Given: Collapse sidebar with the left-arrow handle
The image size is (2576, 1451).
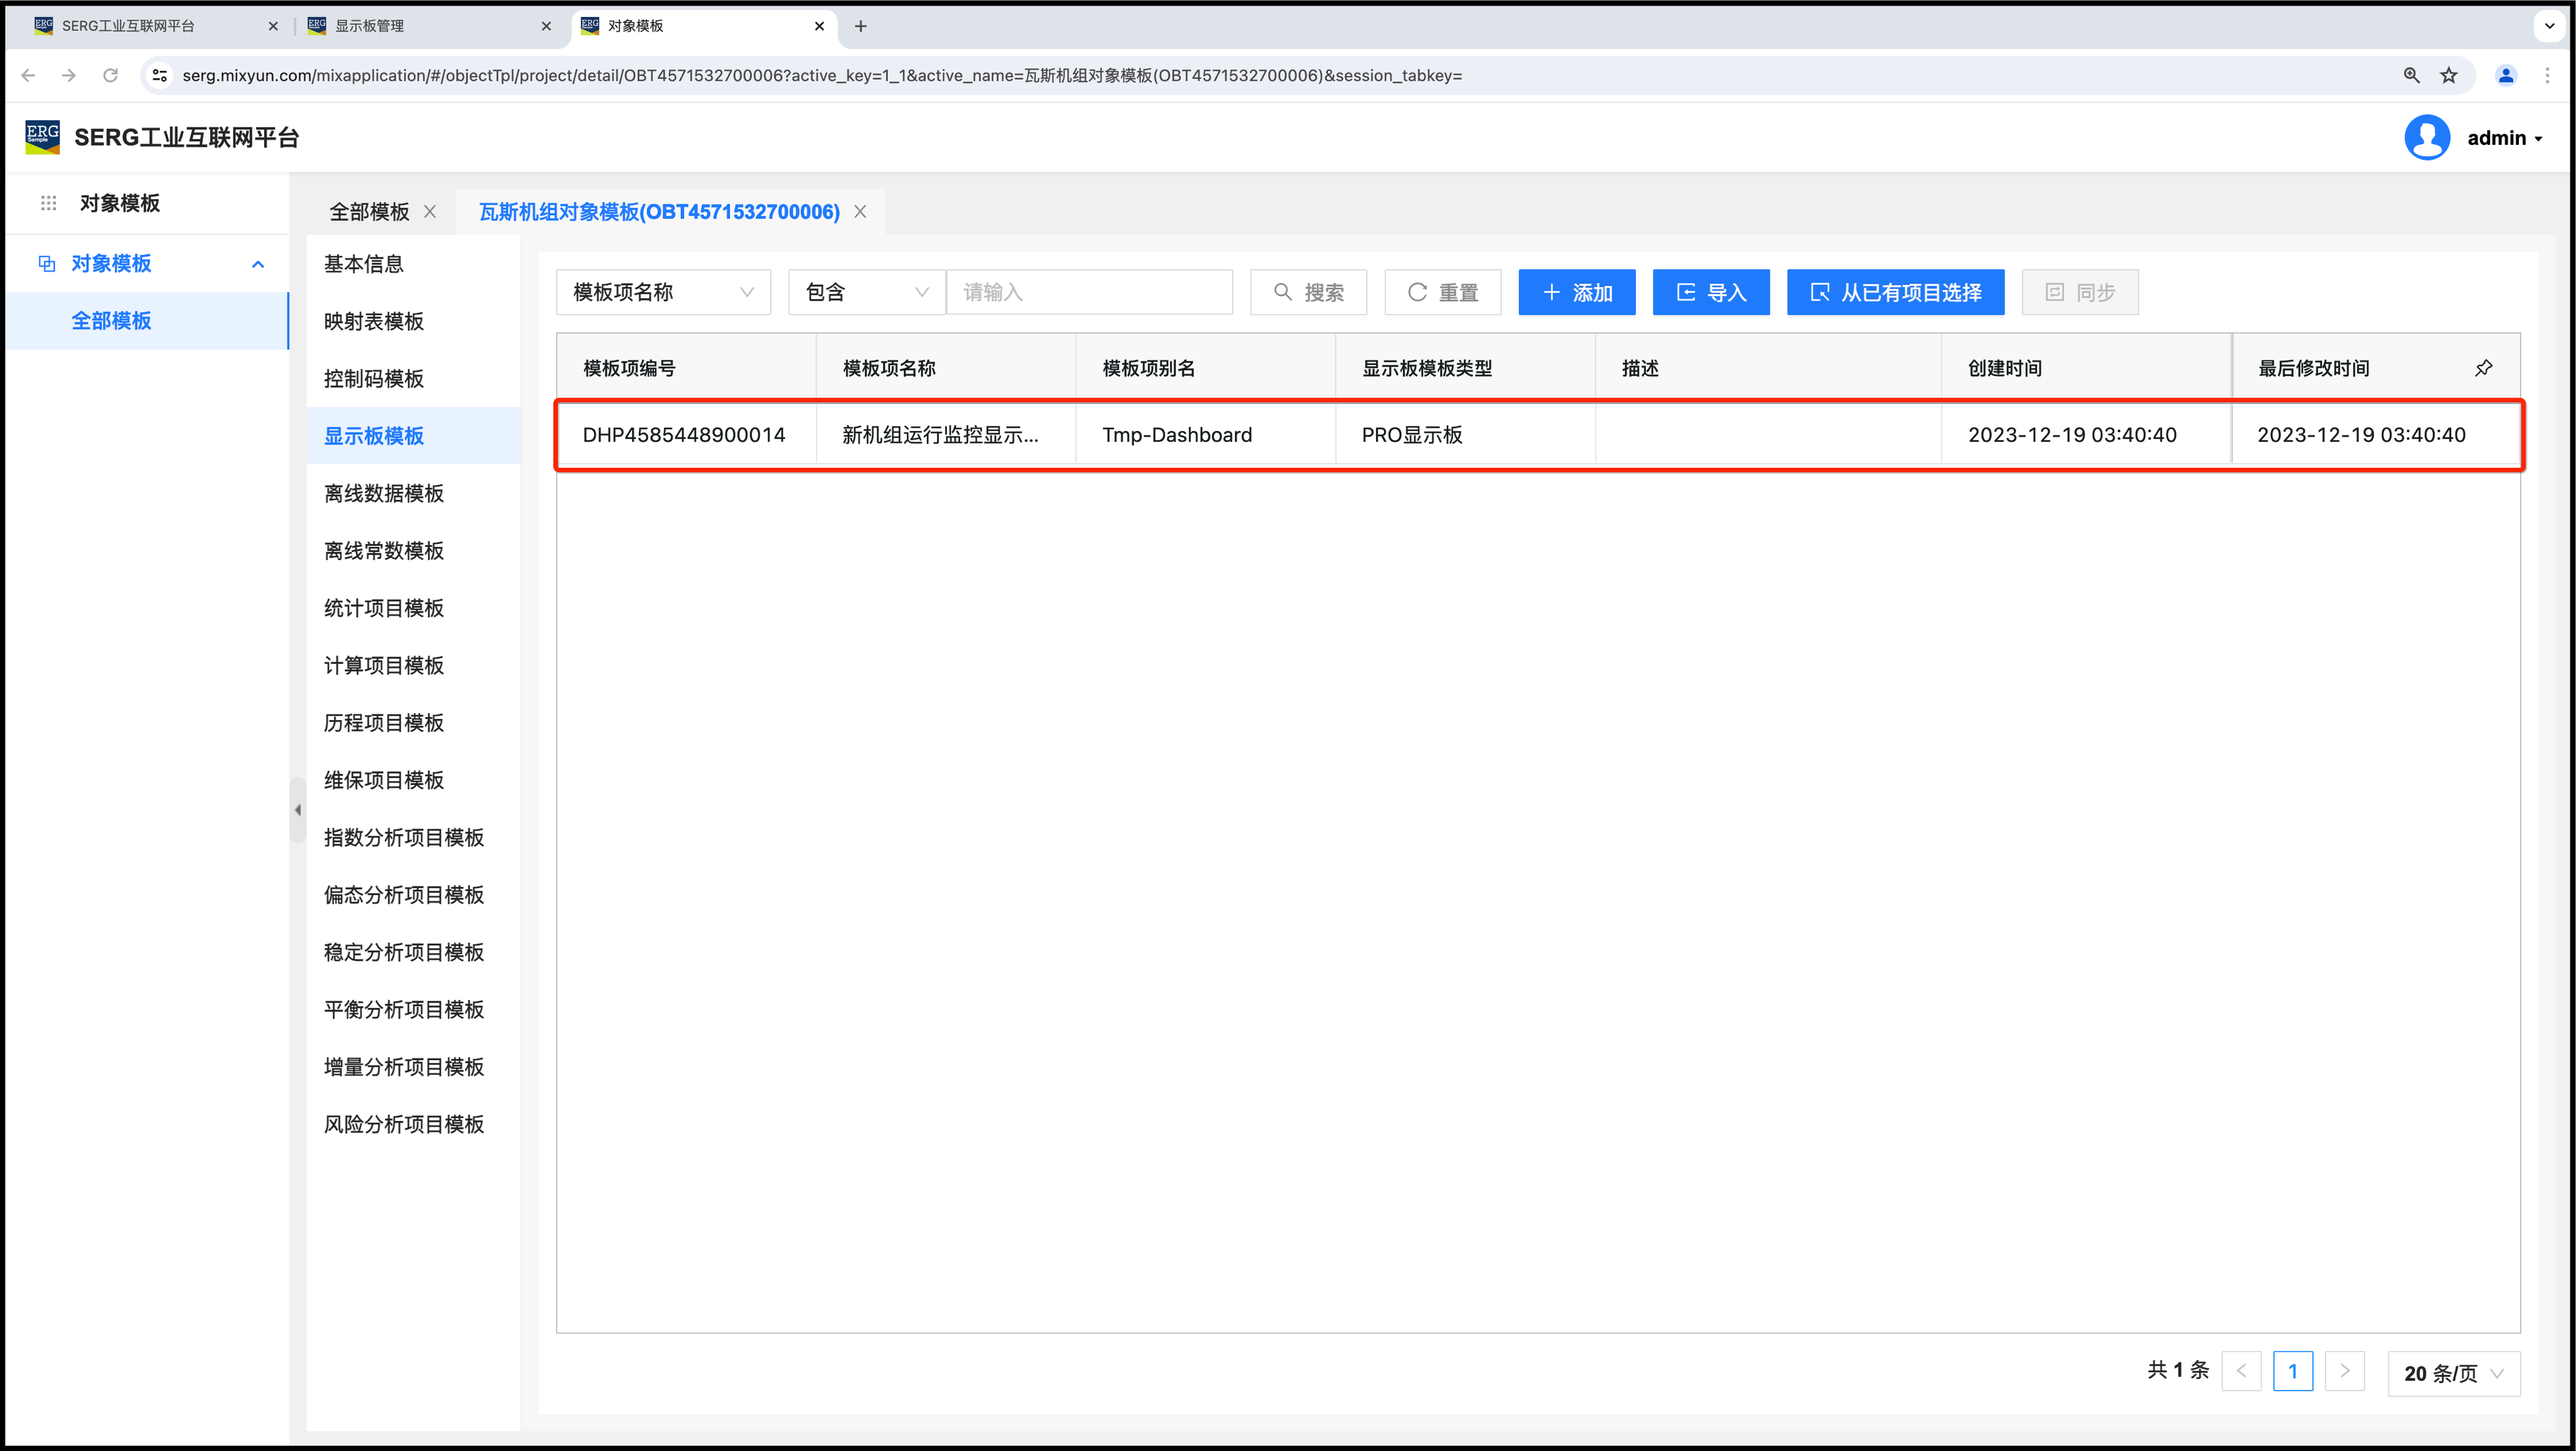Looking at the screenshot, I should 298,810.
